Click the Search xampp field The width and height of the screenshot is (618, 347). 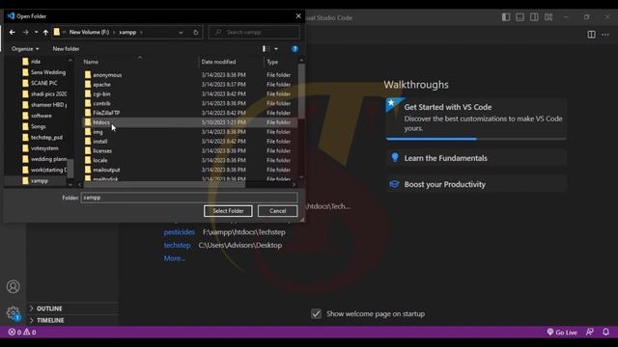coord(254,32)
